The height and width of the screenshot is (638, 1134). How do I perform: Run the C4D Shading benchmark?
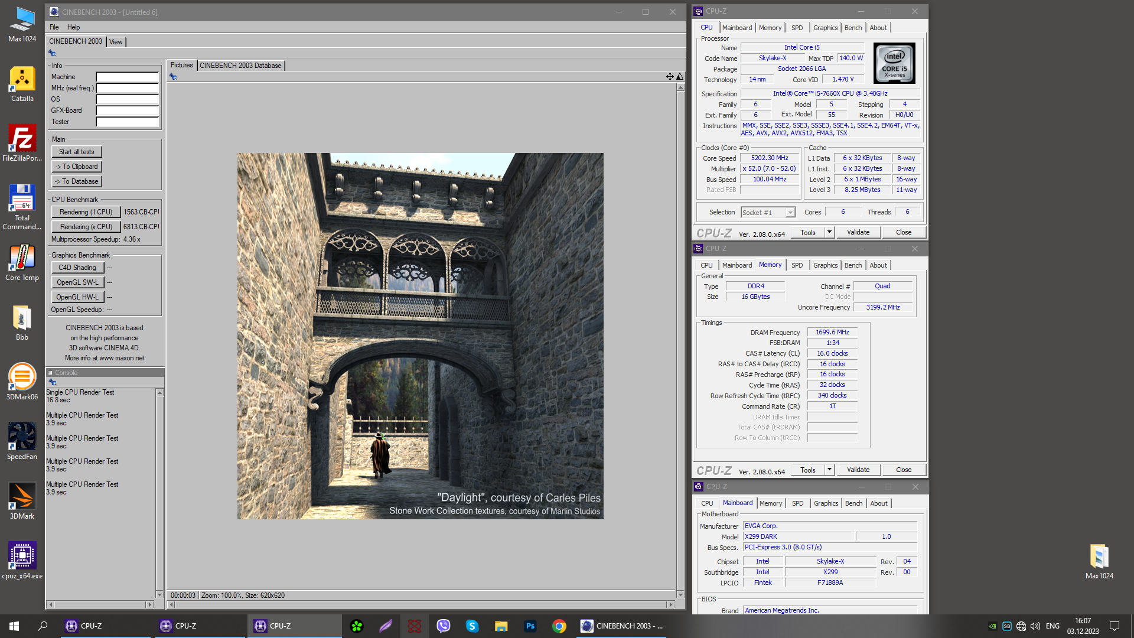tap(77, 268)
